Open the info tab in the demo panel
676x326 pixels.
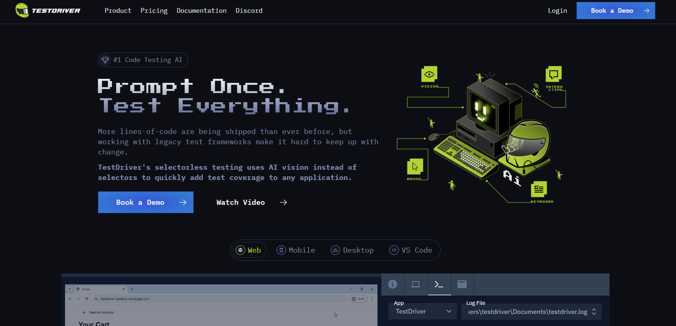[x=393, y=284]
